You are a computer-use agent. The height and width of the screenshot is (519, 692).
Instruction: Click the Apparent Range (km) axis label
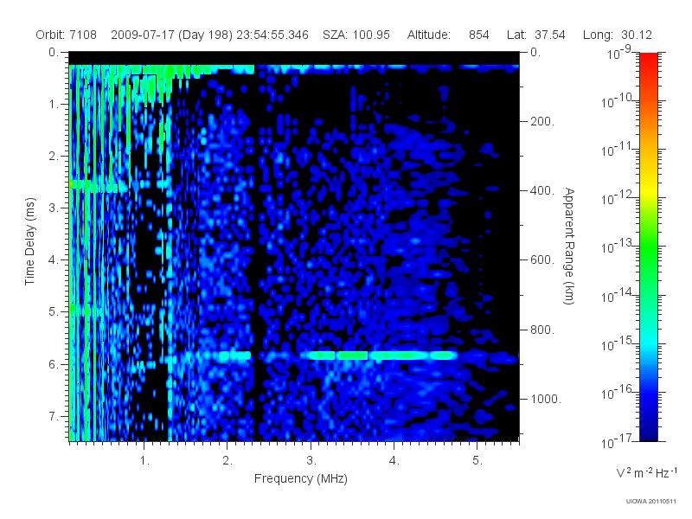pyautogui.click(x=569, y=246)
